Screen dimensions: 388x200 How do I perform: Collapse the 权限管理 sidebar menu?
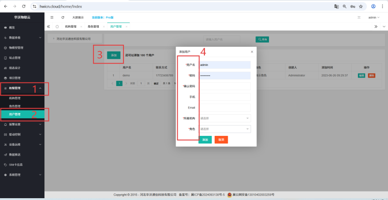[25, 89]
